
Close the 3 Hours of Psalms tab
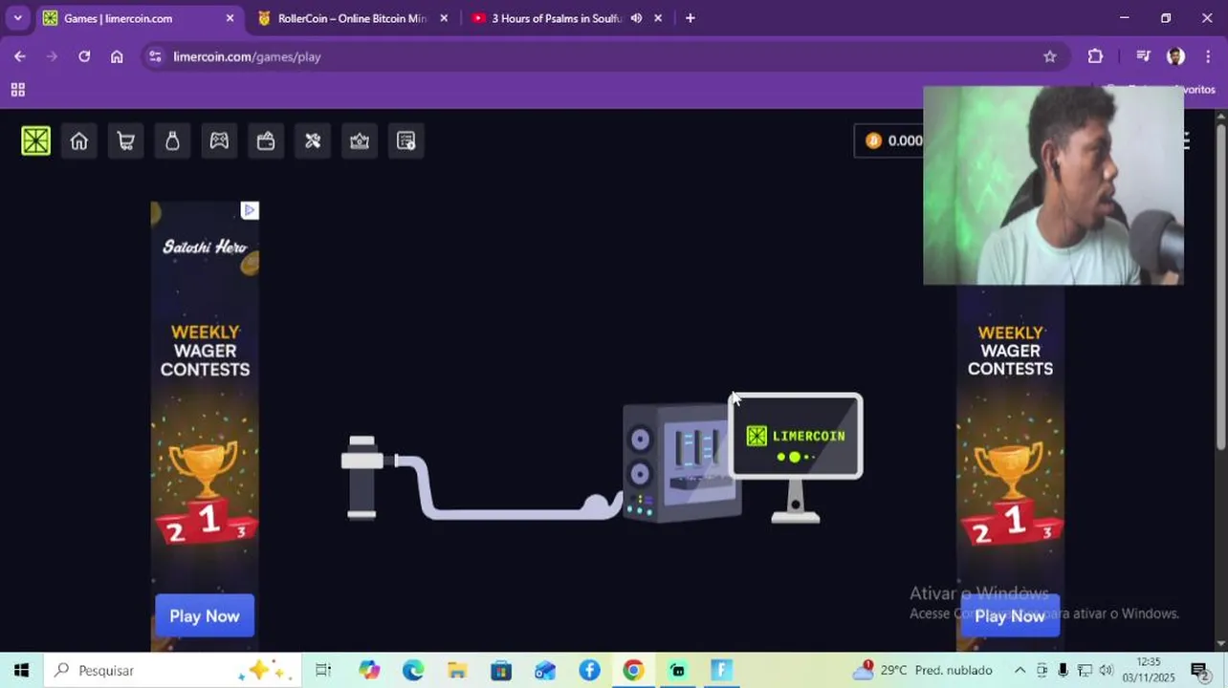(x=658, y=18)
